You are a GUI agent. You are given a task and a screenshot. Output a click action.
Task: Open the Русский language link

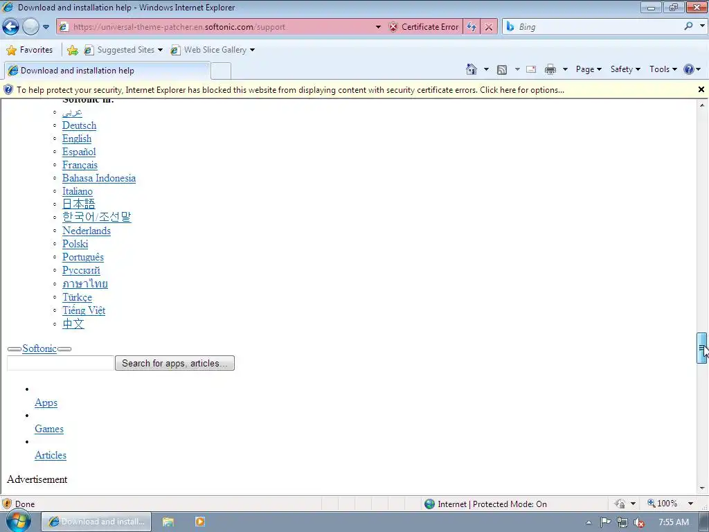[82, 270]
